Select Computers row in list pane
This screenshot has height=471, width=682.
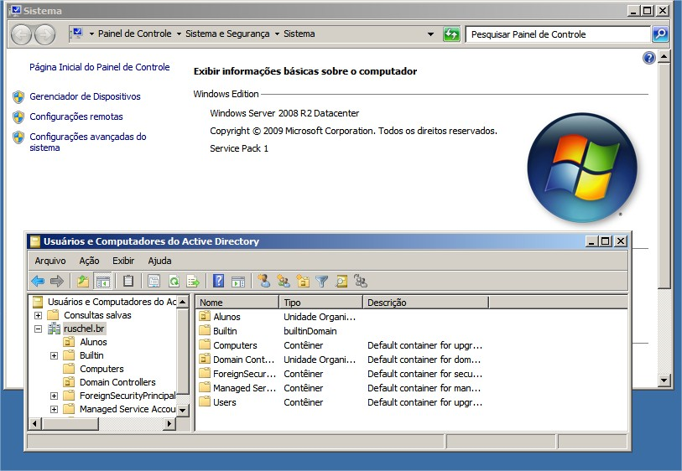(x=411, y=345)
